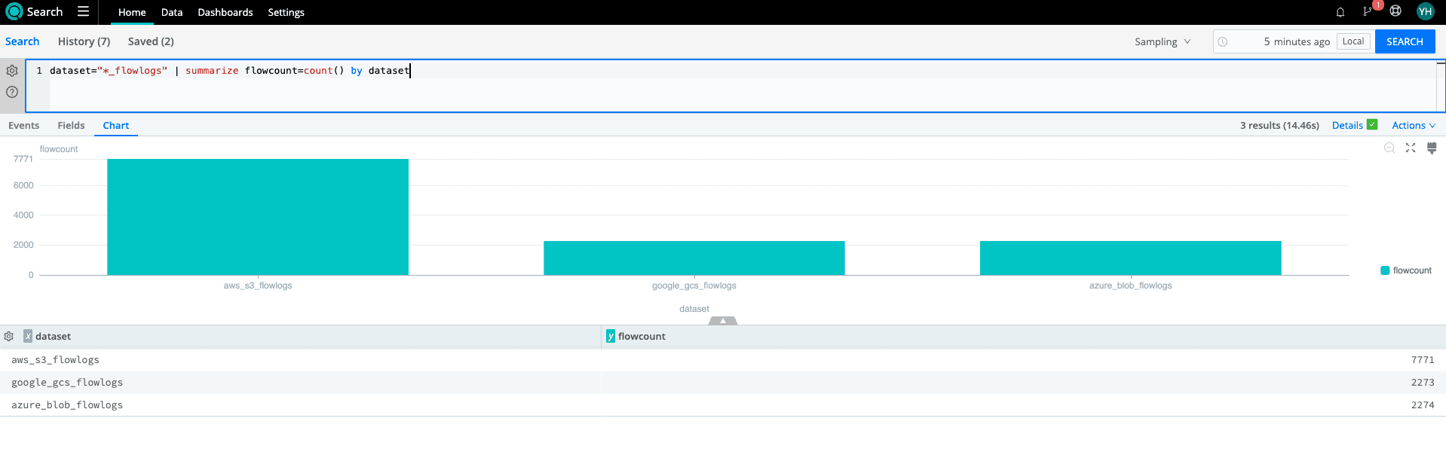Open the branch icon with red badge
The width and height of the screenshot is (1446, 464).
pos(1367,11)
